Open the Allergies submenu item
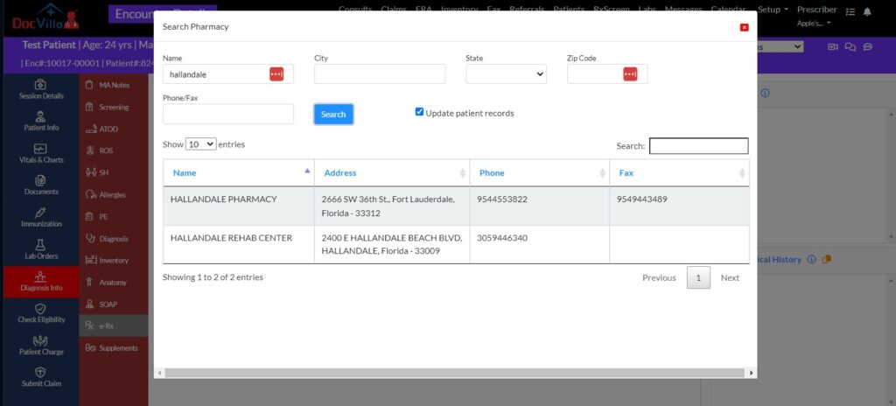The width and height of the screenshot is (896, 406). (113, 195)
